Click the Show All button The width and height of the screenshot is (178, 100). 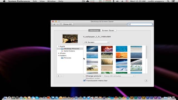(x=67, y=24)
